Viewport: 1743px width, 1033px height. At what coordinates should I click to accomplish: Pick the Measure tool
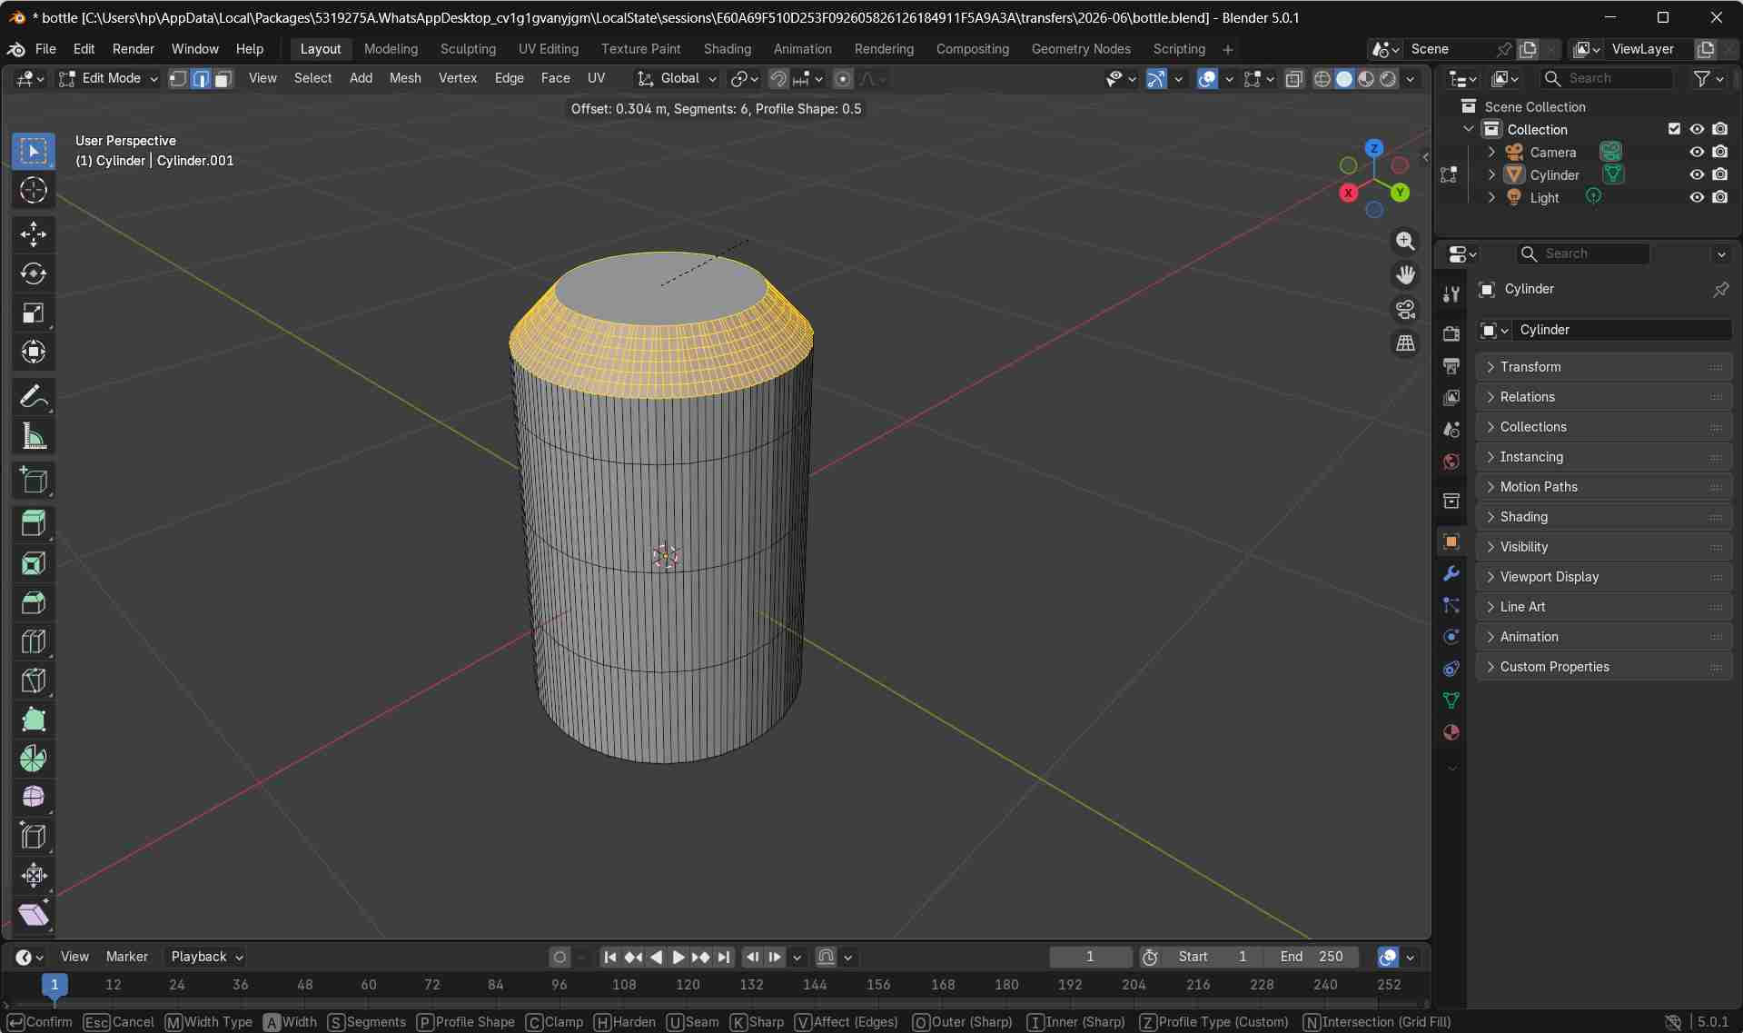(x=33, y=436)
